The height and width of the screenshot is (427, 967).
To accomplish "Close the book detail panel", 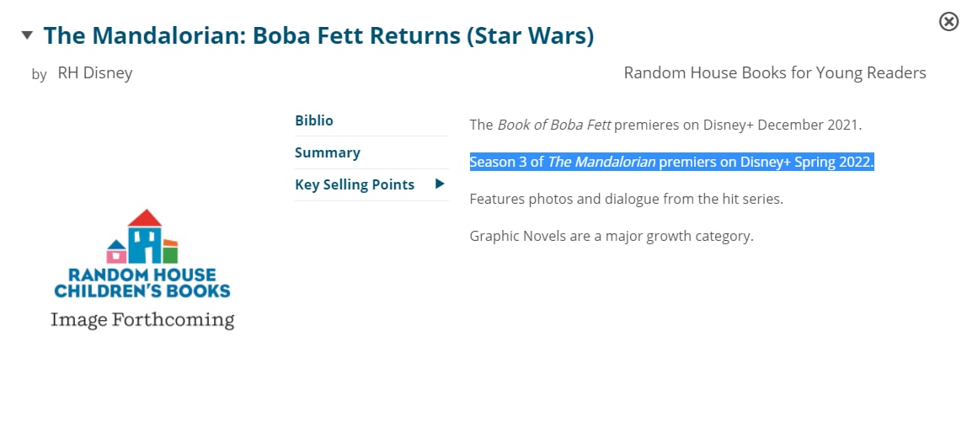I will point(948,22).
